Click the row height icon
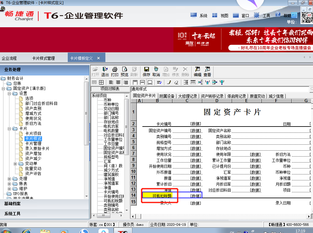 186,82
